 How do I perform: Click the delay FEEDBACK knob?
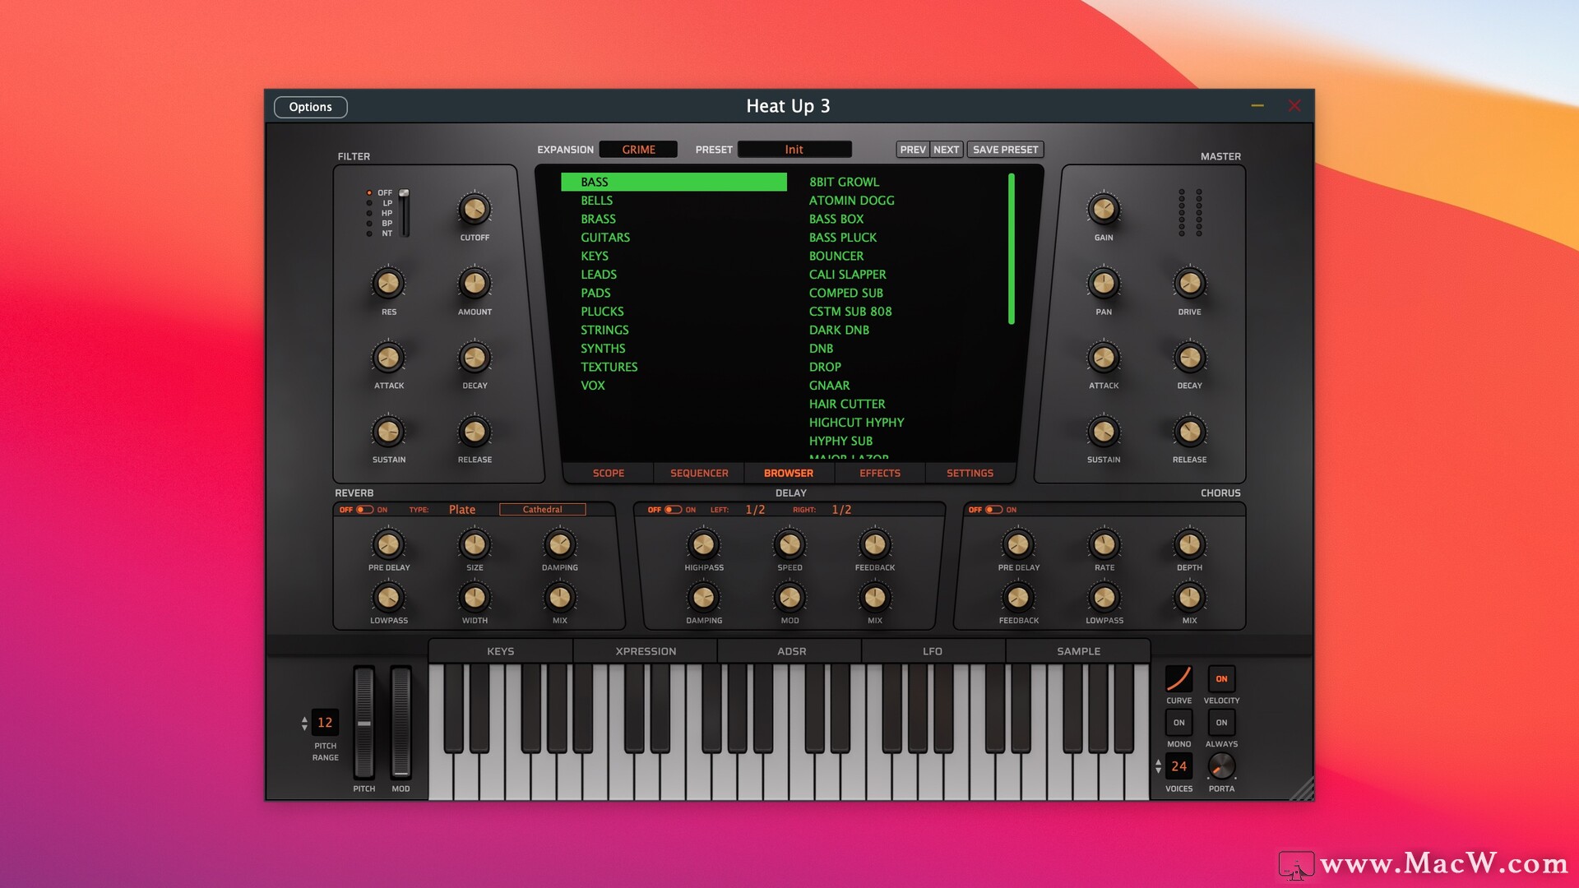tap(875, 544)
